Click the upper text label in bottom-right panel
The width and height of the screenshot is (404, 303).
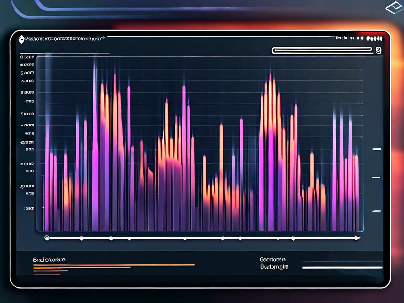(272, 259)
